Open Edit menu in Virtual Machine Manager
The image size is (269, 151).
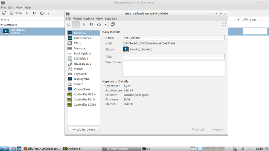click(x=11, y=7)
